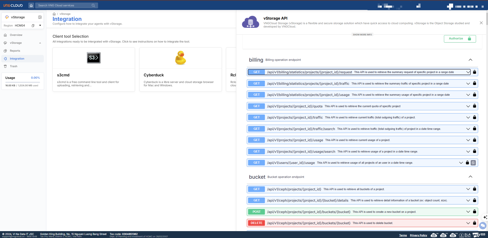Open the Privacy Policy link
The height and width of the screenshot is (238, 488).
(x=418, y=235)
